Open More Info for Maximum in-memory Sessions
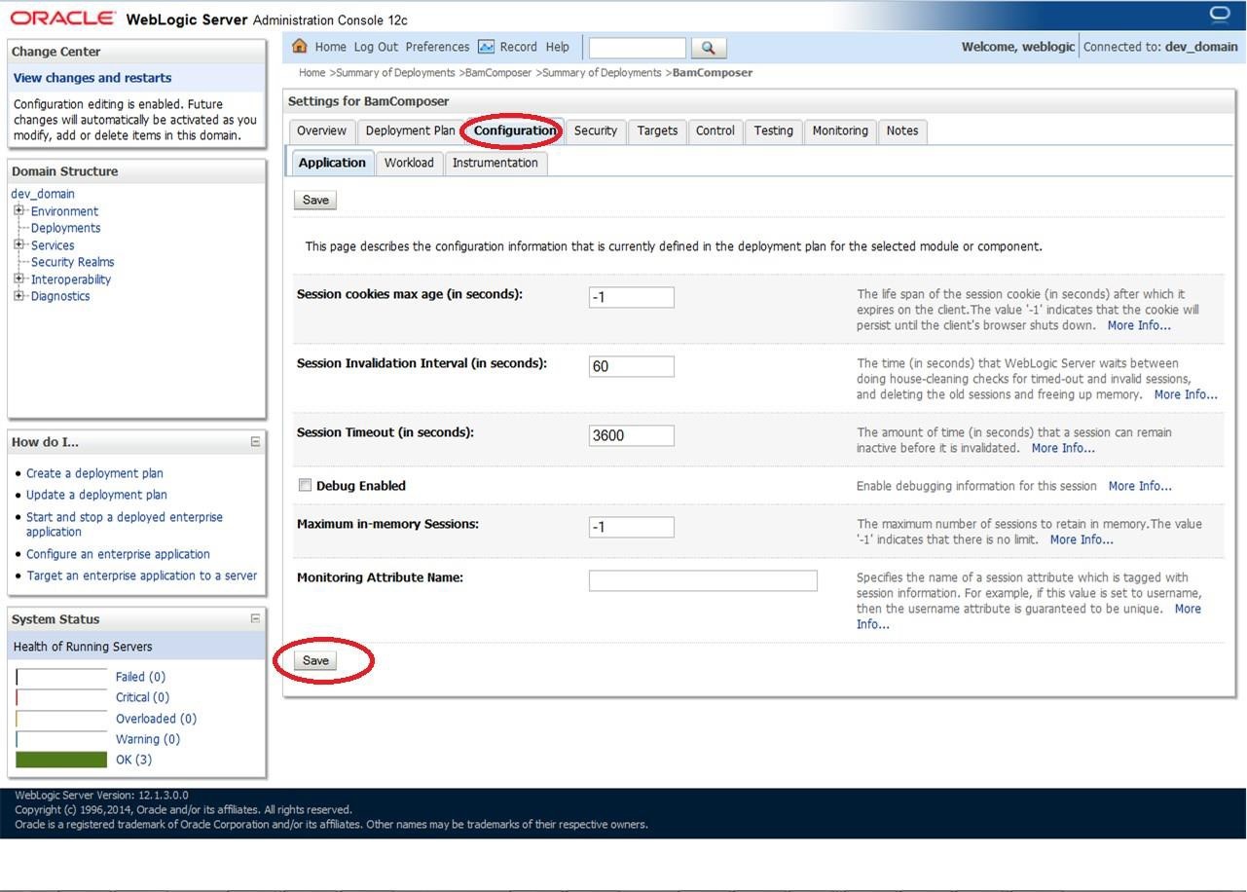 point(1082,539)
